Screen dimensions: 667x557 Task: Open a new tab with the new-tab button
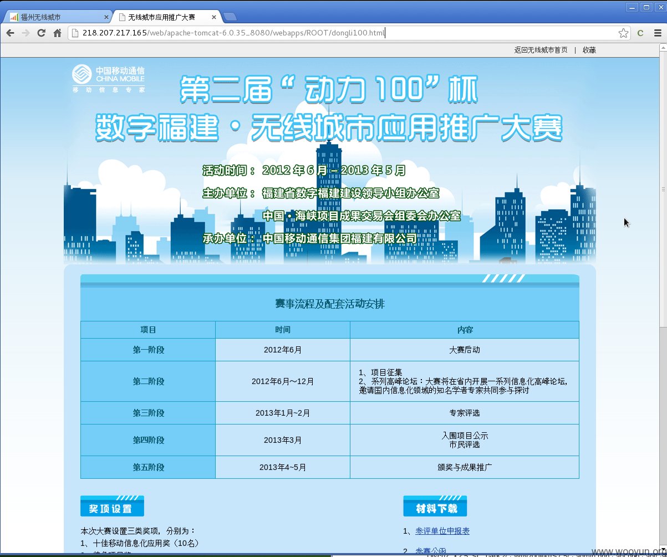coord(230,17)
